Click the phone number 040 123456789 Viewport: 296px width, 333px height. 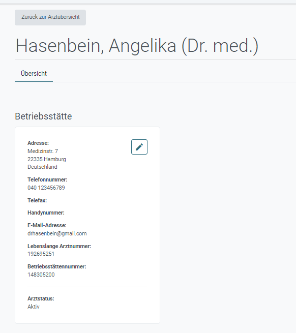click(46, 188)
